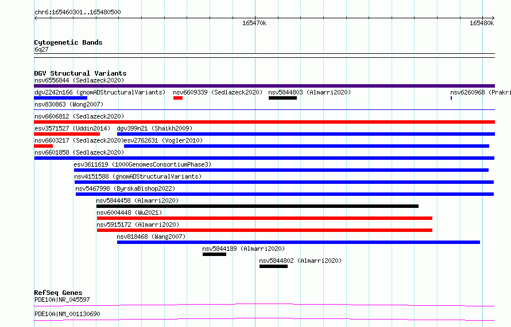
Task: Select the thin nsv830863 (Wong2007) variant line
Action: (x=264, y=110)
